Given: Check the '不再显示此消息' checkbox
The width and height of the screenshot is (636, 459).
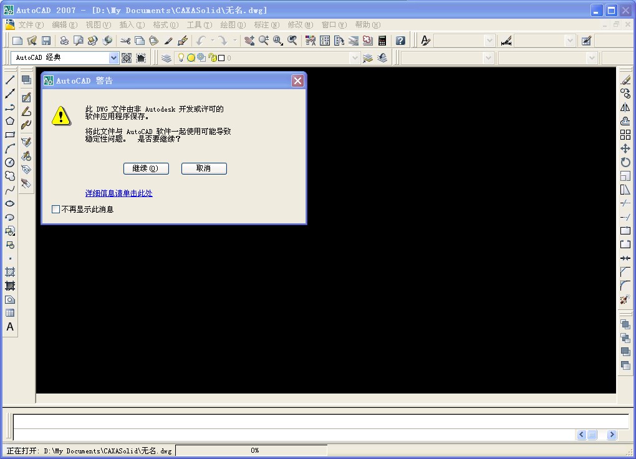Looking at the screenshot, I should (x=56, y=210).
